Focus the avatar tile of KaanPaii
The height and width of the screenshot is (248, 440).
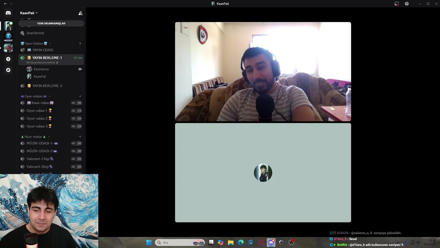coord(263,173)
